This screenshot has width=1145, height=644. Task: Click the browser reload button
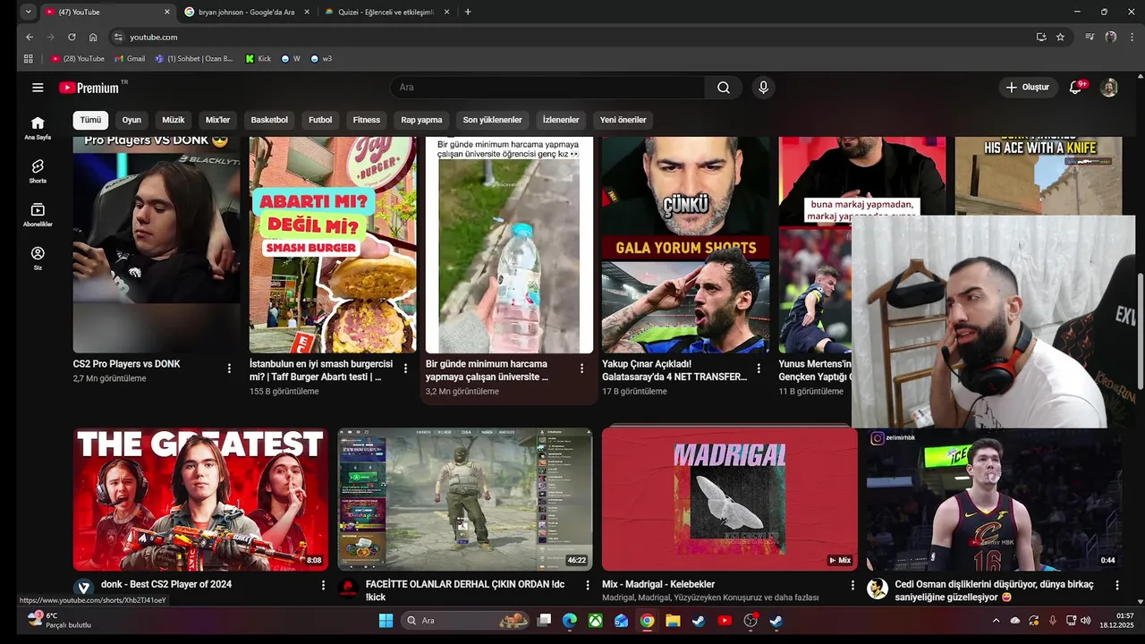[x=72, y=37]
